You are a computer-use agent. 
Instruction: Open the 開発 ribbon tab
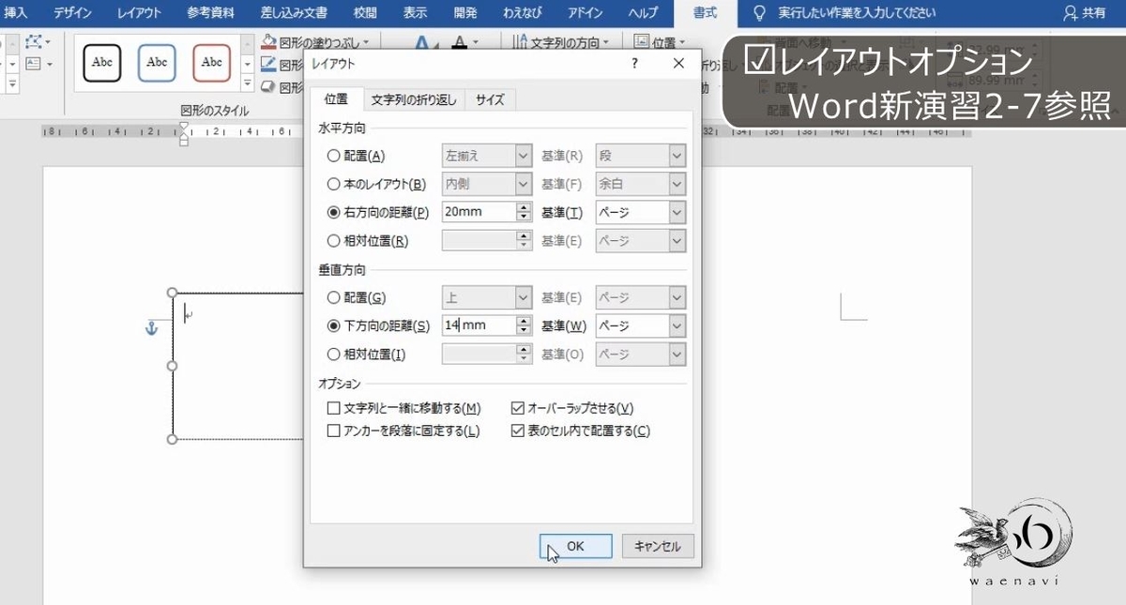(464, 13)
